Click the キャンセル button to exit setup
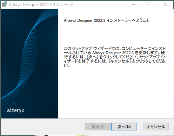174x136 pixels. 156,127
